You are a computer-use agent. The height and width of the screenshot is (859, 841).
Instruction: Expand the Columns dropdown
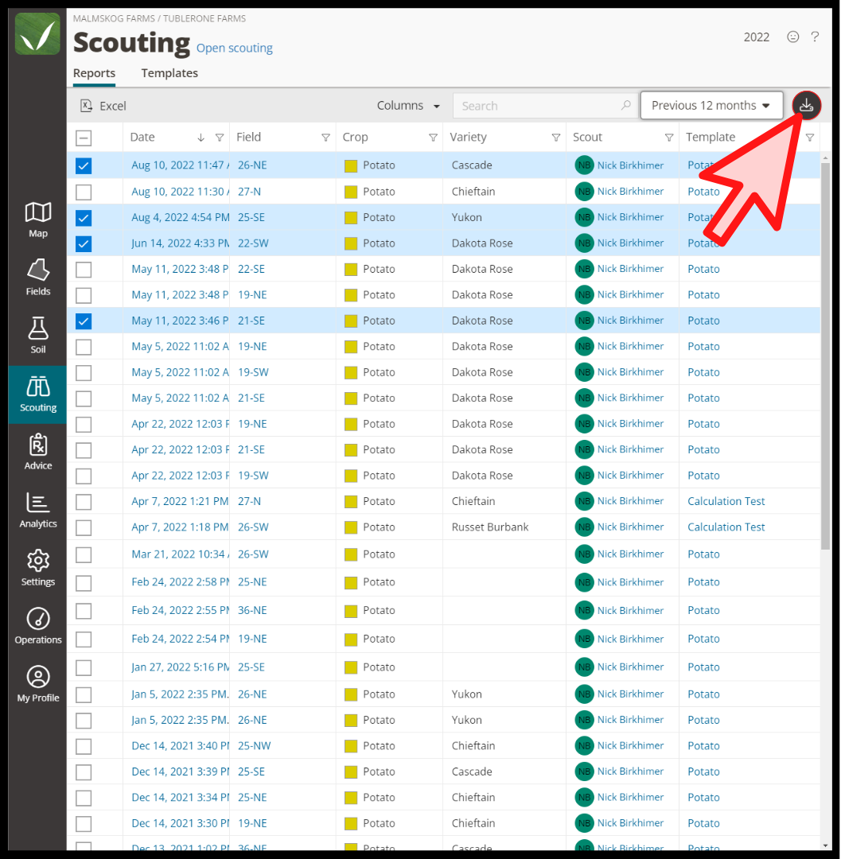click(408, 106)
